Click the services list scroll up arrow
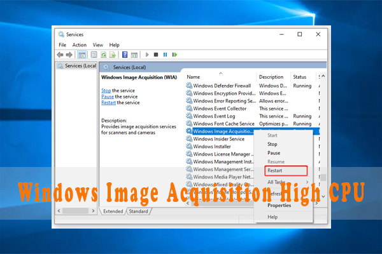Viewport: 382px width, 254px height. [x=323, y=76]
